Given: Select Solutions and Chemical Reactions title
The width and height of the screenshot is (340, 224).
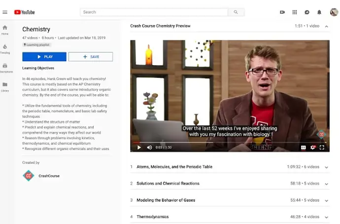Looking at the screenshot, I should click(x=168, y=184).
